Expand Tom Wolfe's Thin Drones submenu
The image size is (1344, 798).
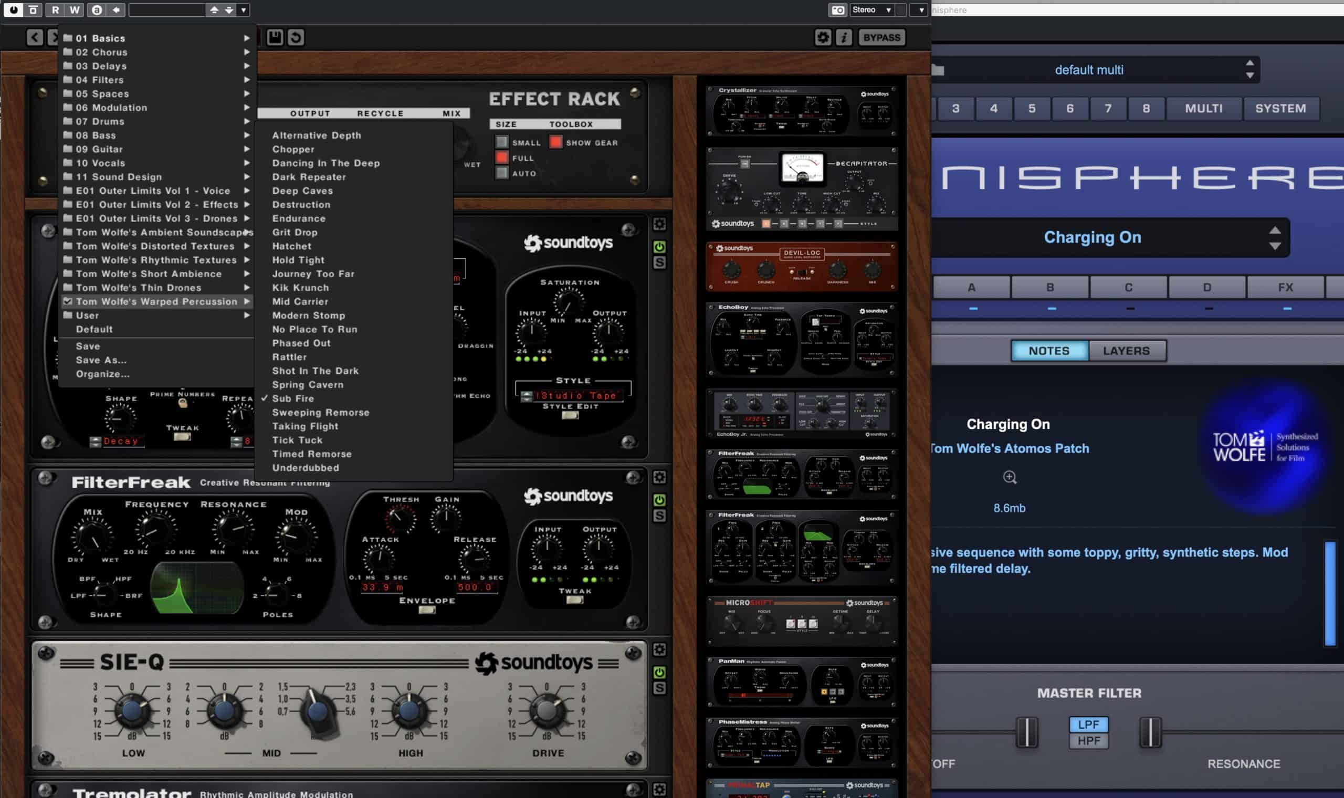click(x=156, y=287)
